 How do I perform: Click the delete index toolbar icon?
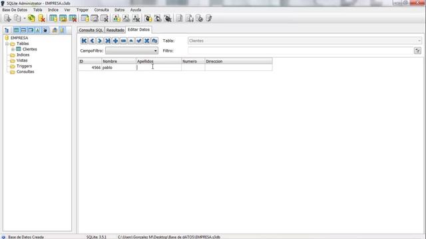point(105,18)
